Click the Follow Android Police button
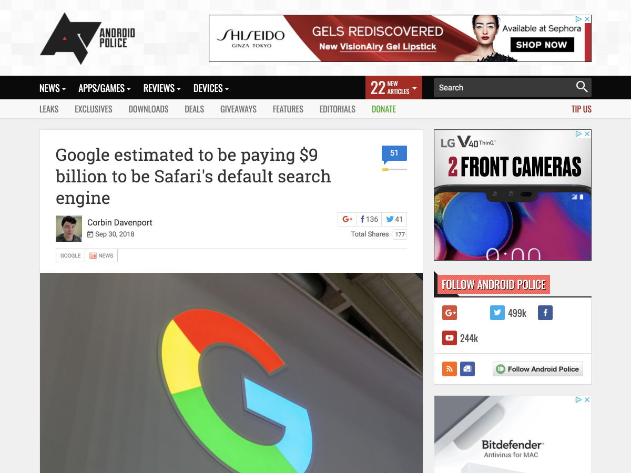The height and width of the screenshot is (473, 631). coord(538,369)
